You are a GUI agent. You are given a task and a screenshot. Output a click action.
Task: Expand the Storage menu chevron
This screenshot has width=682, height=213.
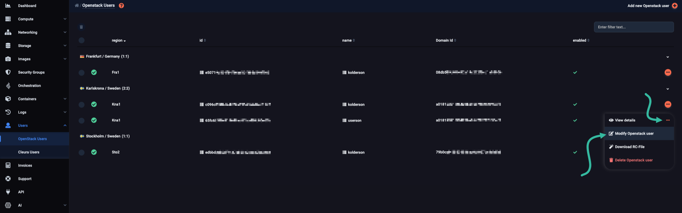(x=65, y=45)
